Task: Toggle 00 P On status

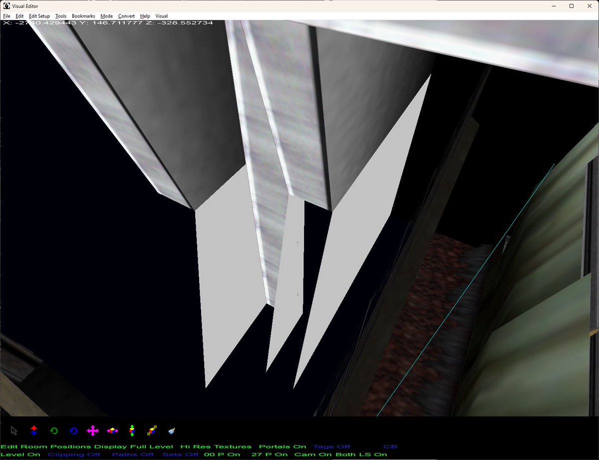Action: [222, 455]
